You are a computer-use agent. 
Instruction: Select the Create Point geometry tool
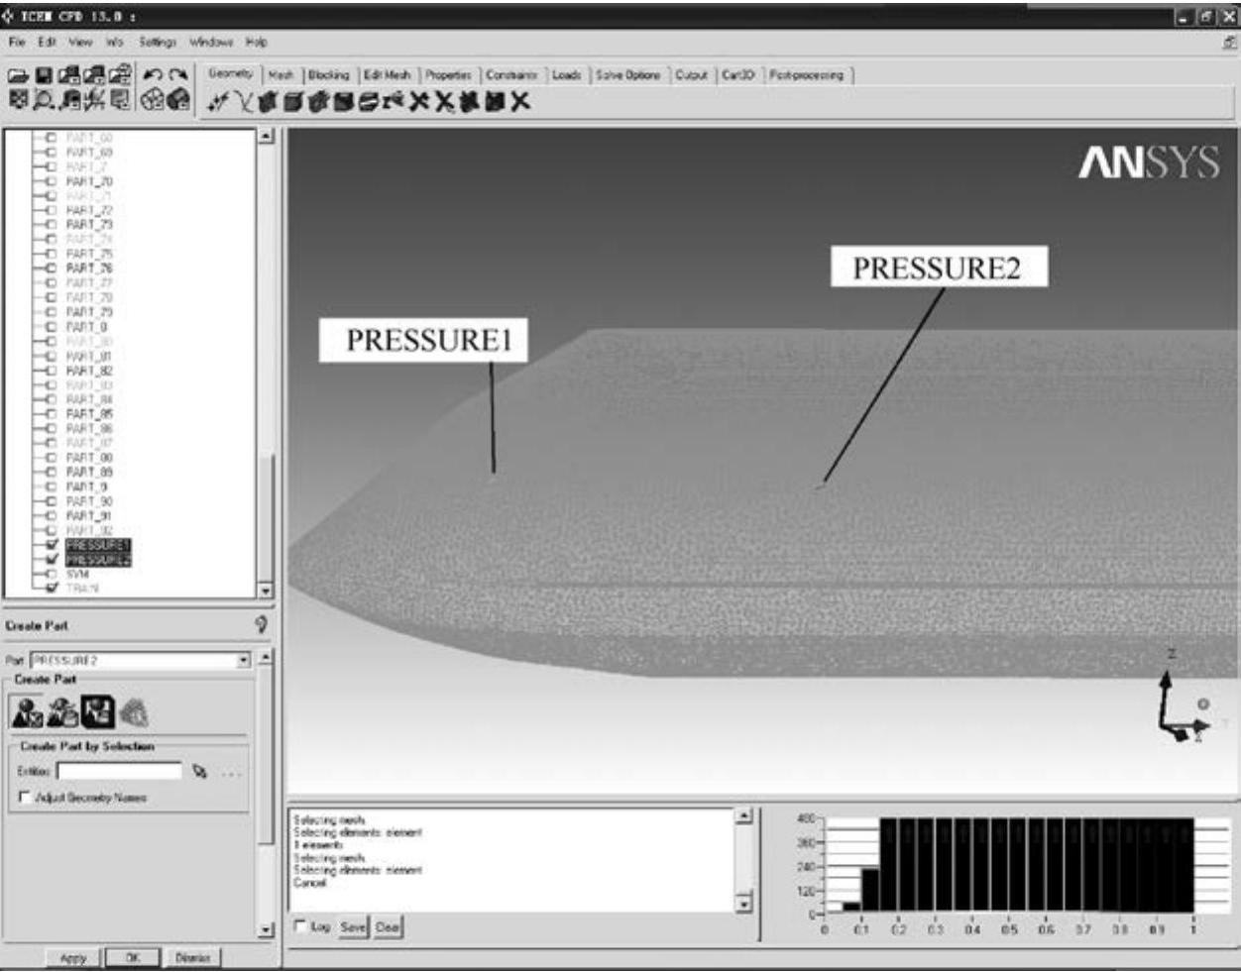coord(218,102)
